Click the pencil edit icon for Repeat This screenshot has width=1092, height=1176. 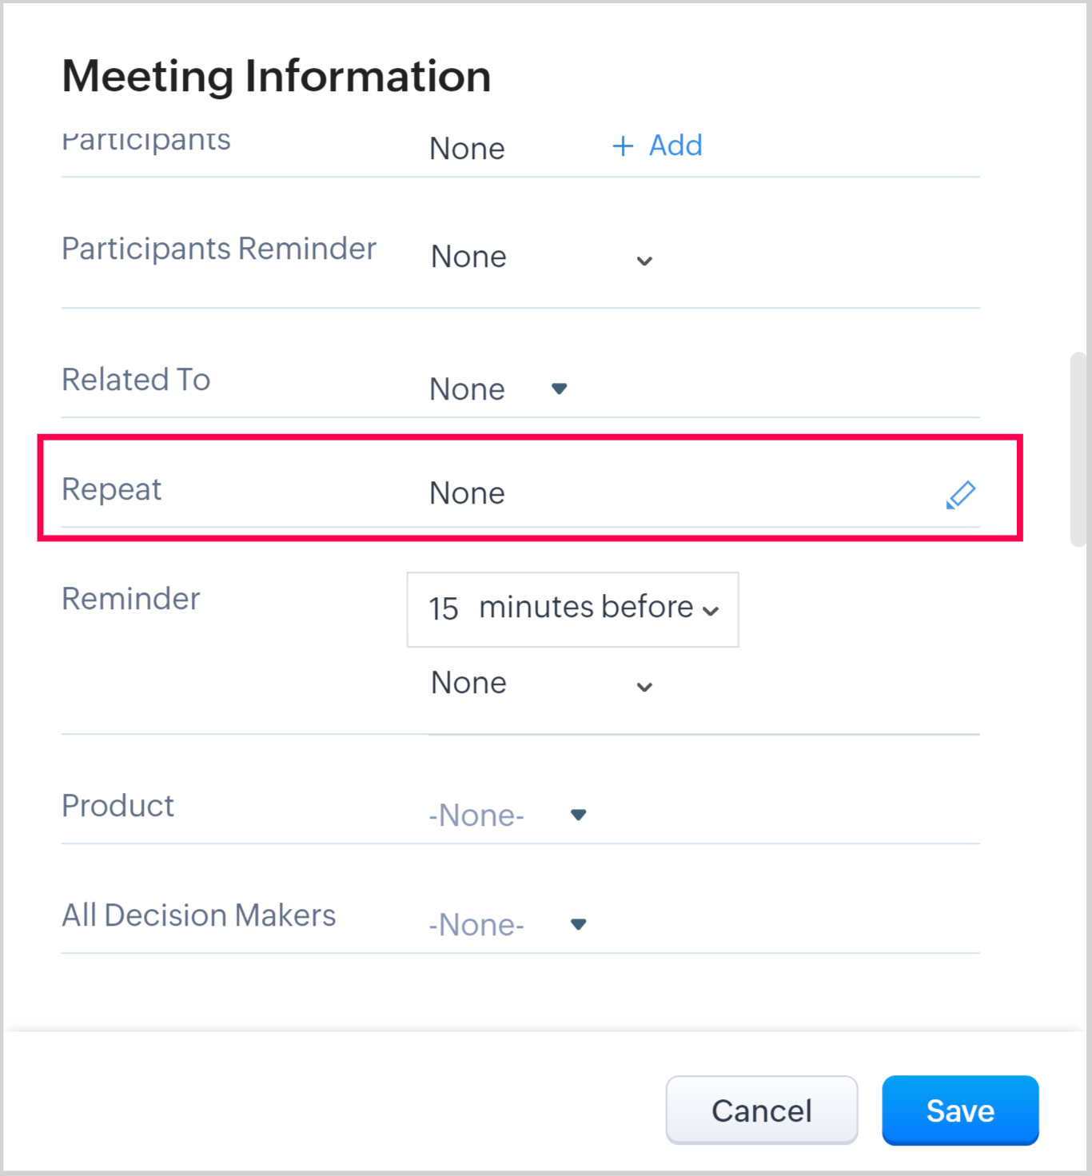tap(960, 495)
